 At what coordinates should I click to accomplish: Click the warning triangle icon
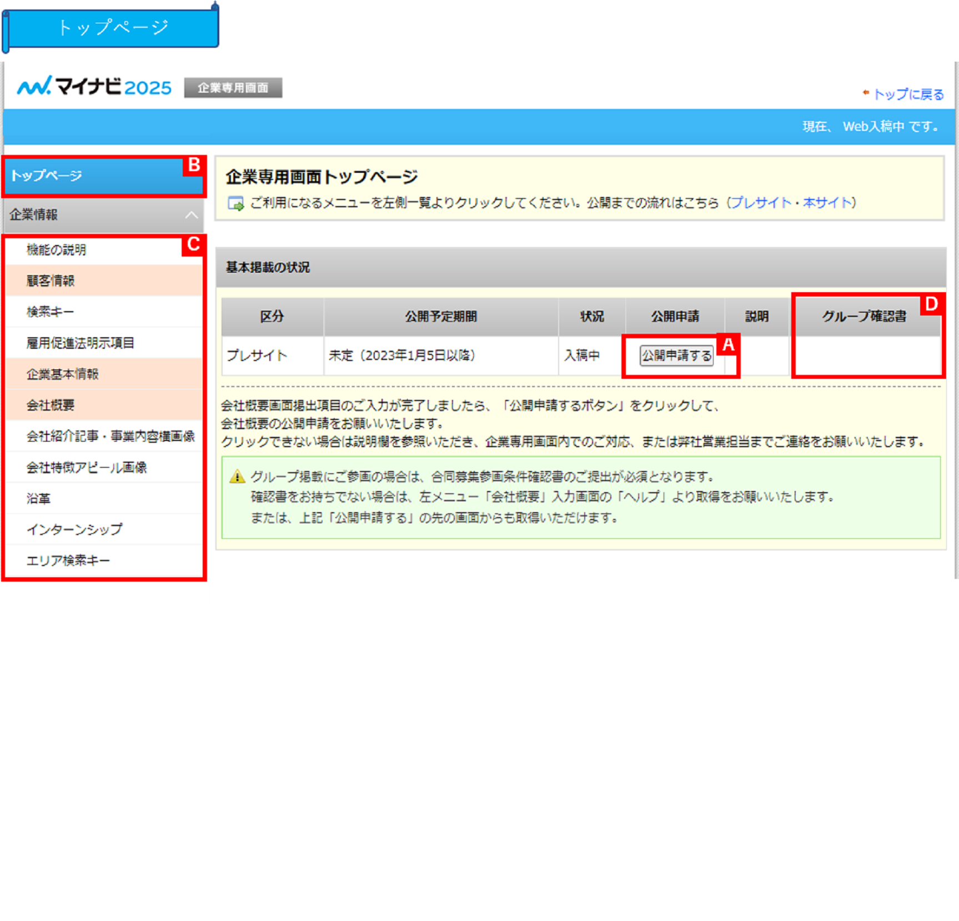click(237, 477)
